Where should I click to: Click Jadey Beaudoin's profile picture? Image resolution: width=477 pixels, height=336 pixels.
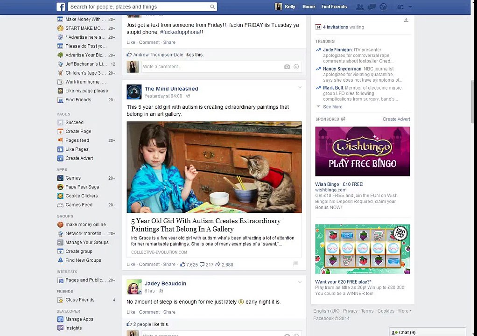(x=134, y=287)
